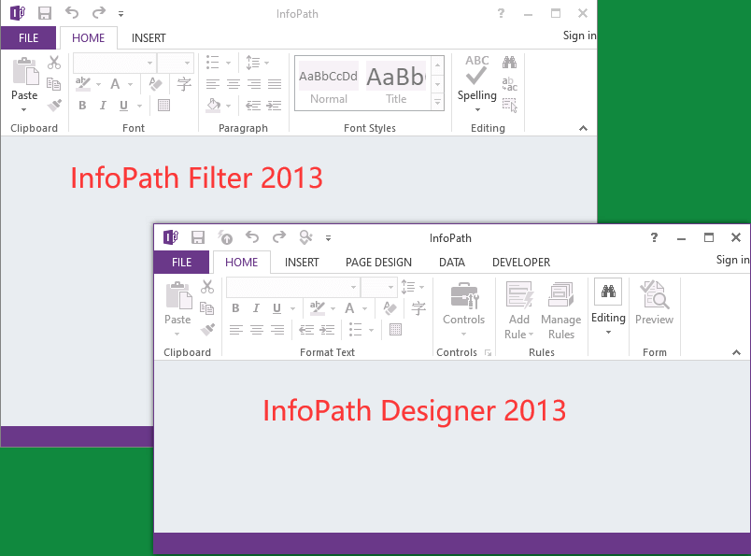Open bullets dropdown in Filter window Paragraph group
The image size is (751, 556).
tap(228, 63)
